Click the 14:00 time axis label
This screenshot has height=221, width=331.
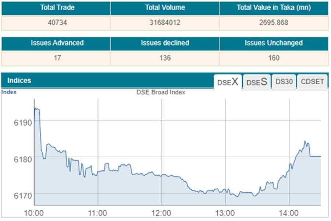click(289, 213)
